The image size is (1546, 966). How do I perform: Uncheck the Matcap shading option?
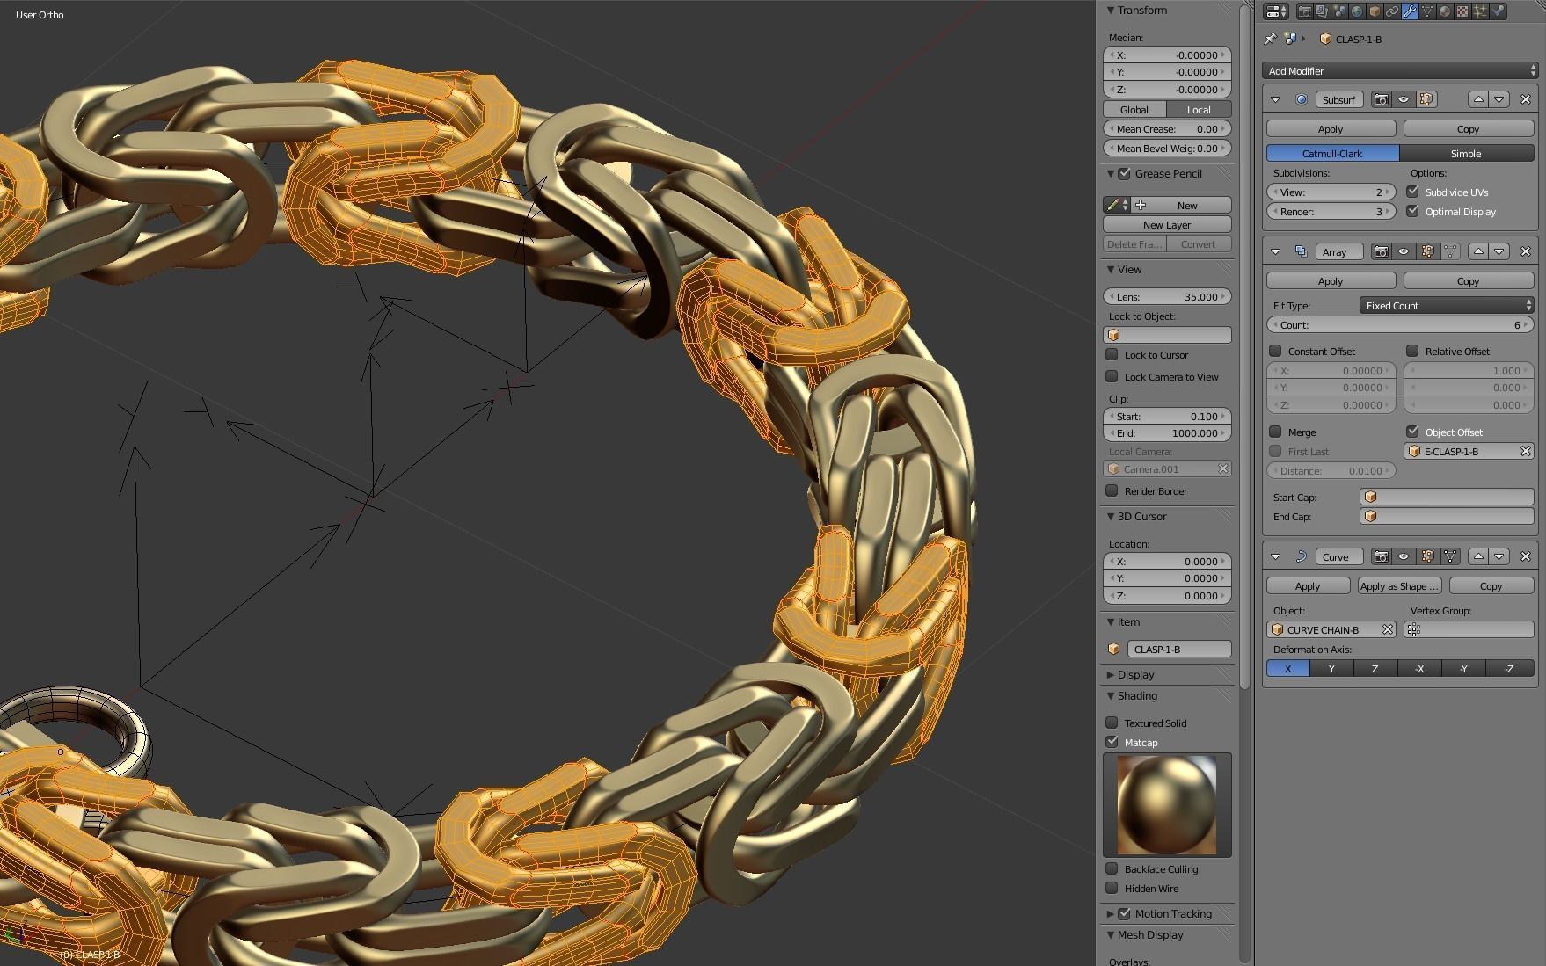(1112, 742)
